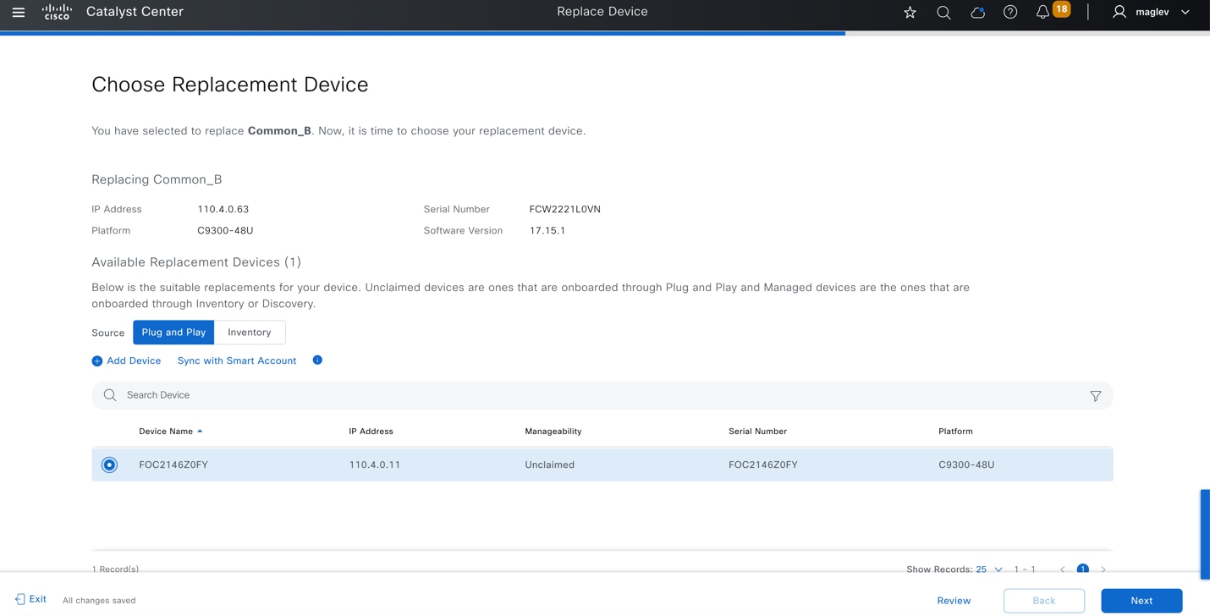Click the cloud connectivity icon in the header

point(977,12)
